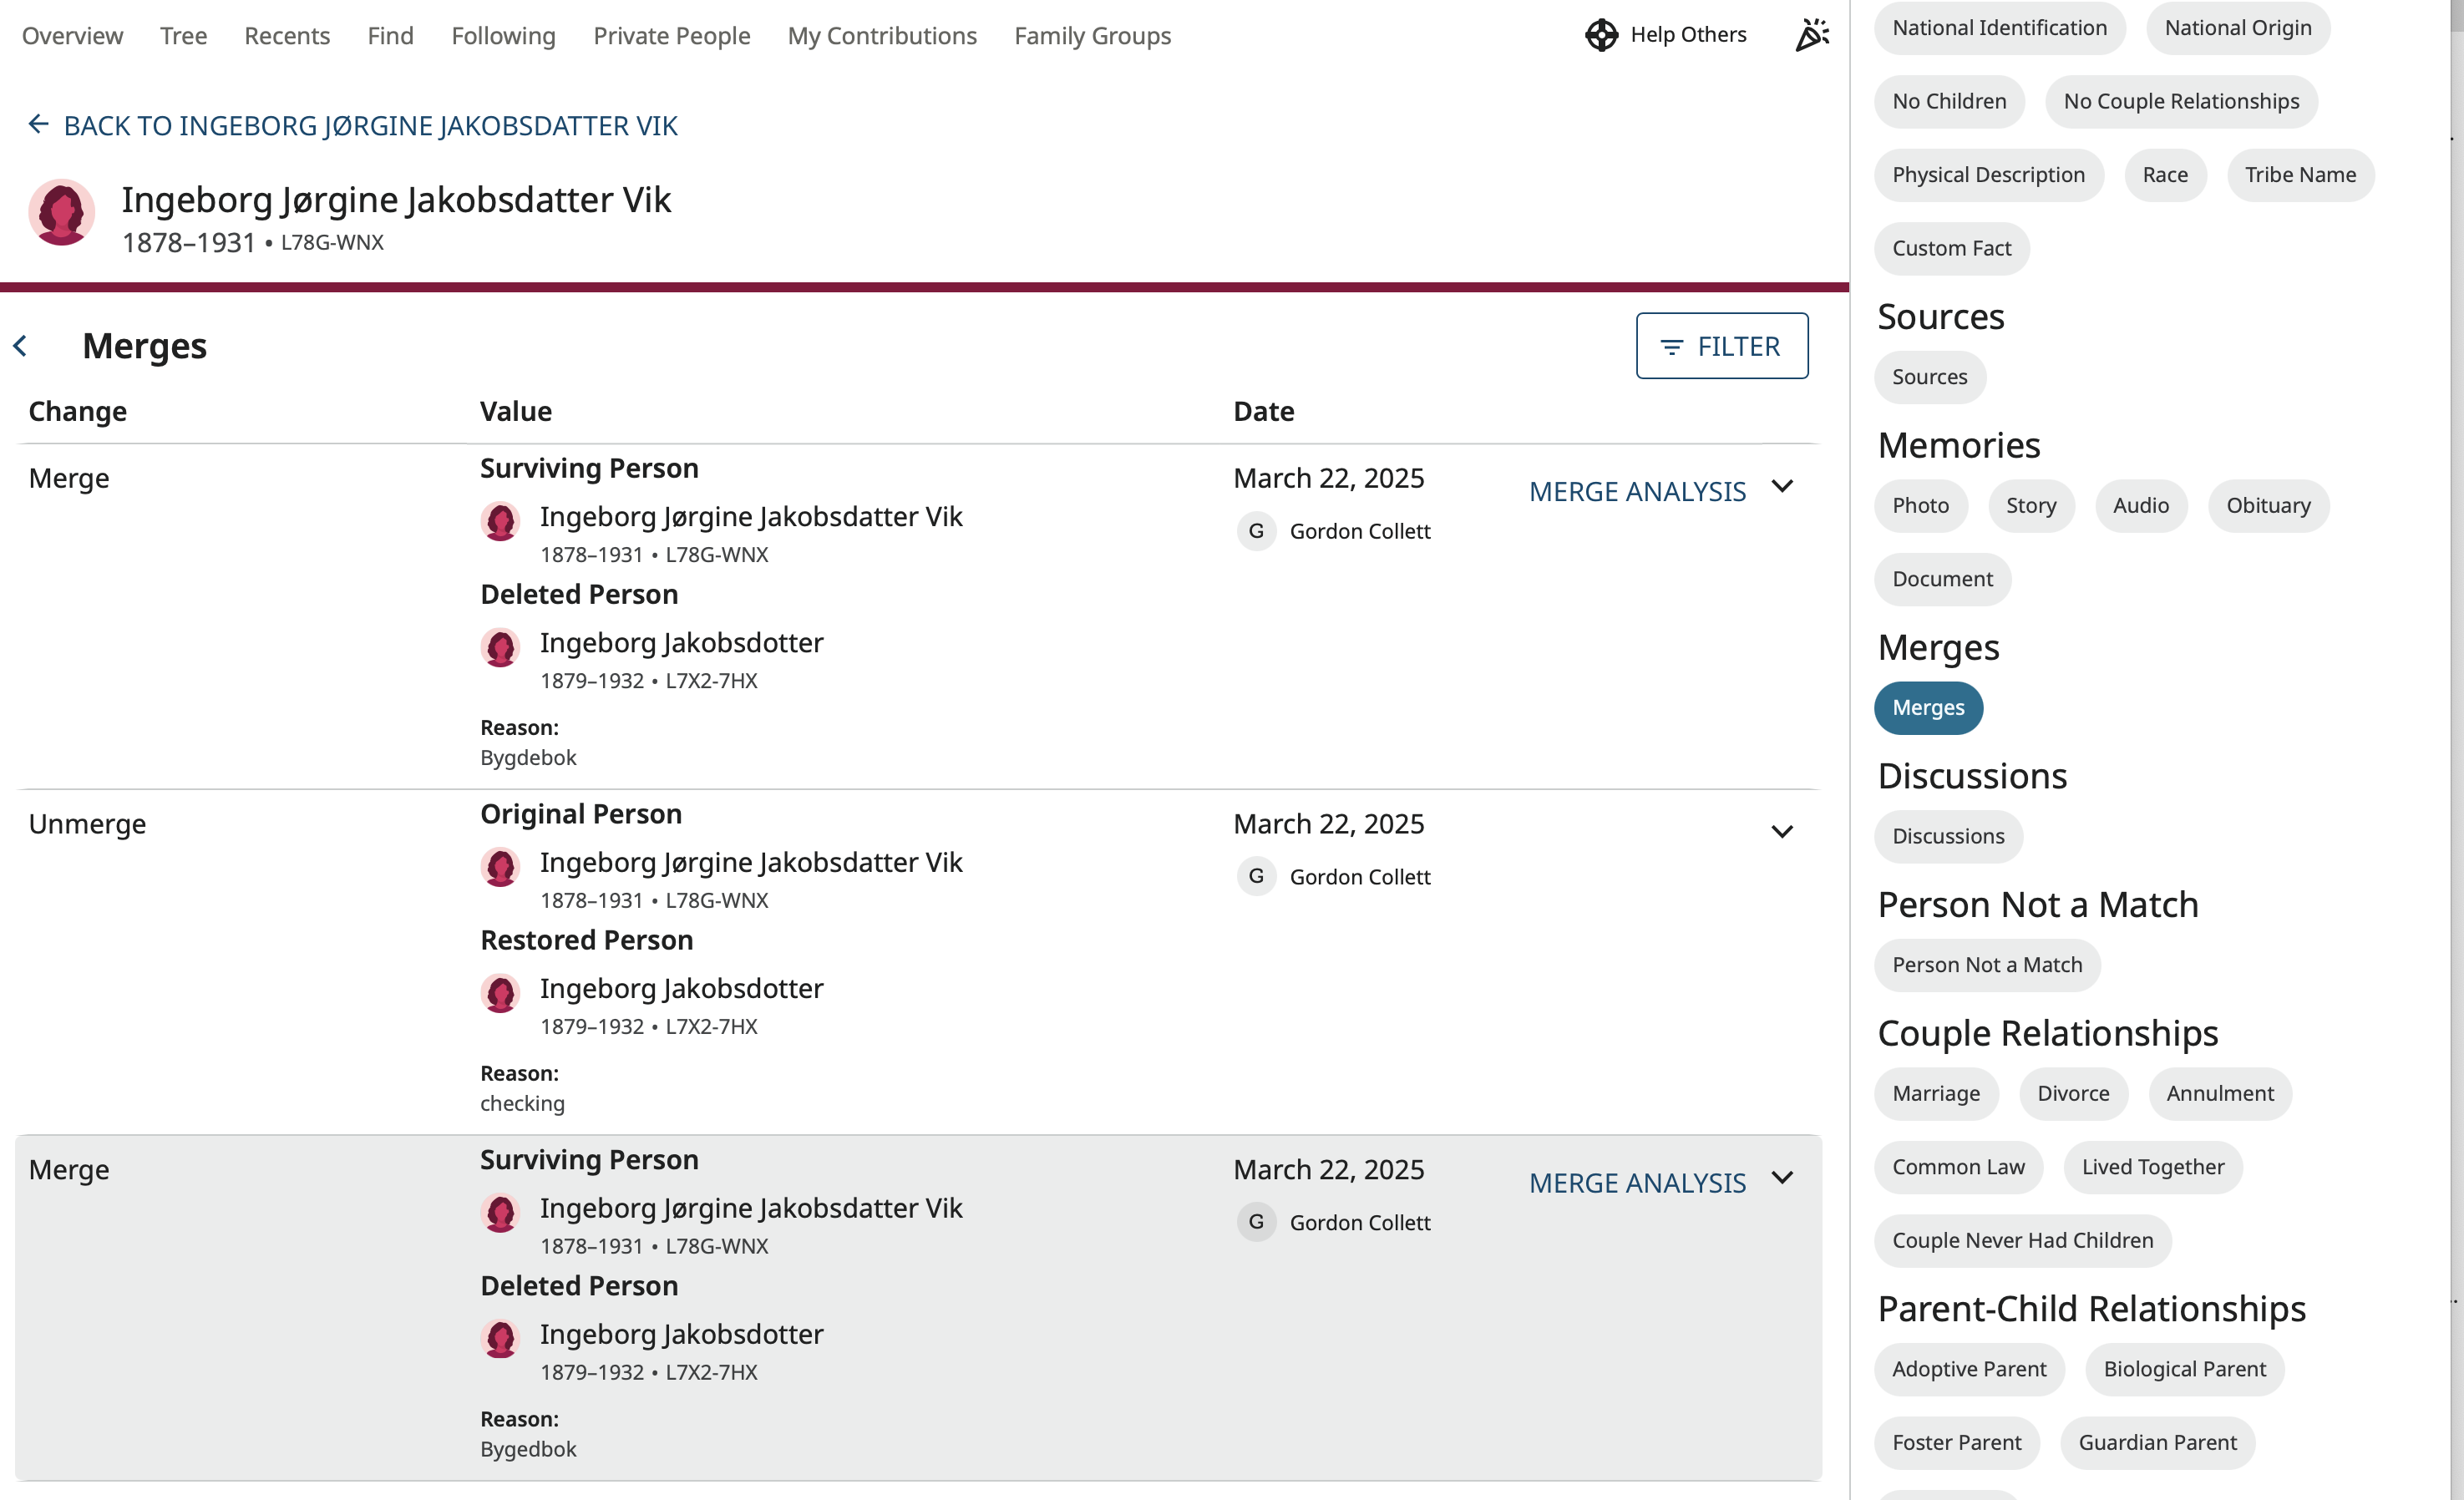Image resolution: width=2464 pixels, height=1500 pixels.
Task: Click Ingeborg Jakobsdotter avatar under Restored Person
Action: (x=500, y=994)
